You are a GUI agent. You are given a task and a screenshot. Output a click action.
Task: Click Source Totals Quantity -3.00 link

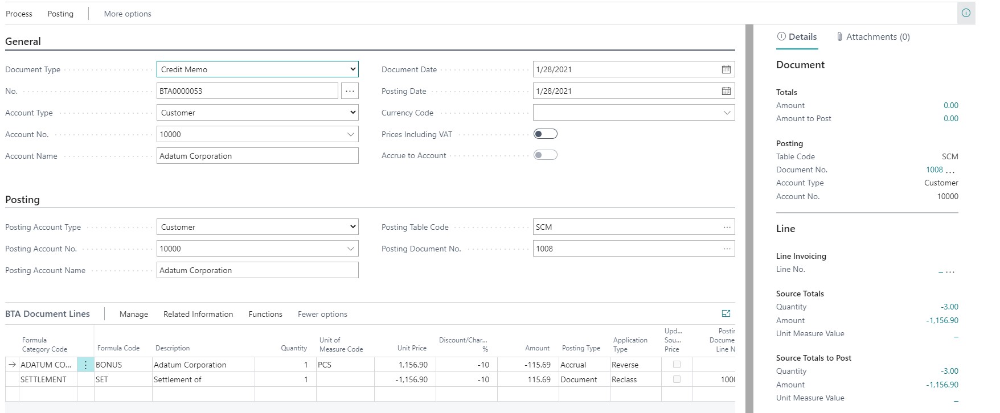click(x=949, y=307)
